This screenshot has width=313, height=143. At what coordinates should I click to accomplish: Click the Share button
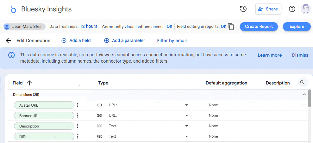268,9
